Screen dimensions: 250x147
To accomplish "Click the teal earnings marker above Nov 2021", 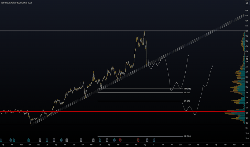I will coord(14,140).
